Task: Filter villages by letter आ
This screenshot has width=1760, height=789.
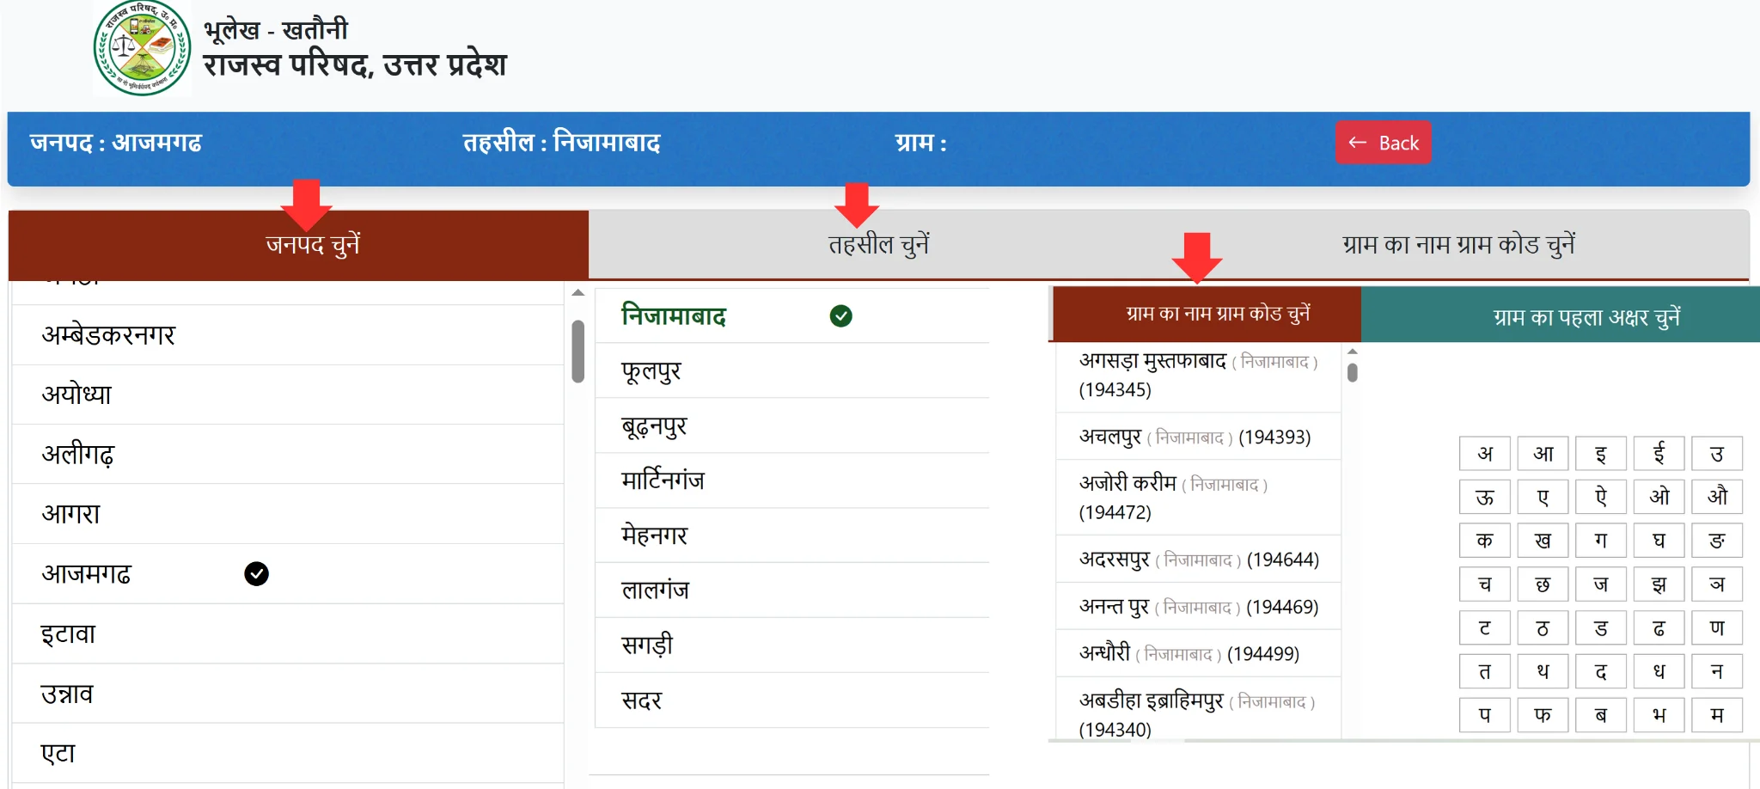Action: tap(1543, 454)
